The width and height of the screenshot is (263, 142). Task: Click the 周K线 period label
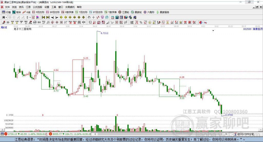[4, 27]
